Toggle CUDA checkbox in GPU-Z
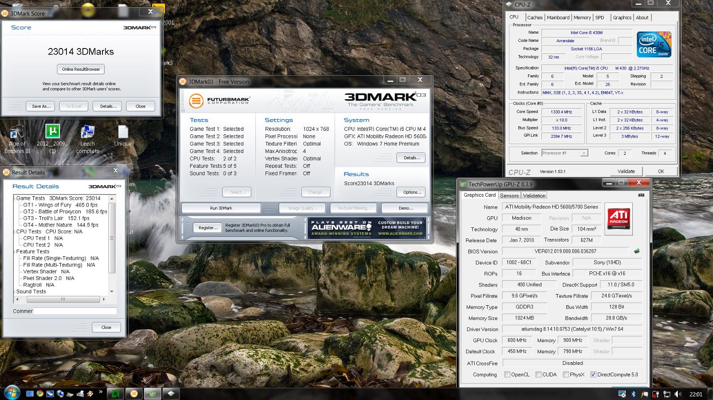The height and width of the screenshot is (400, 713). 538,375
